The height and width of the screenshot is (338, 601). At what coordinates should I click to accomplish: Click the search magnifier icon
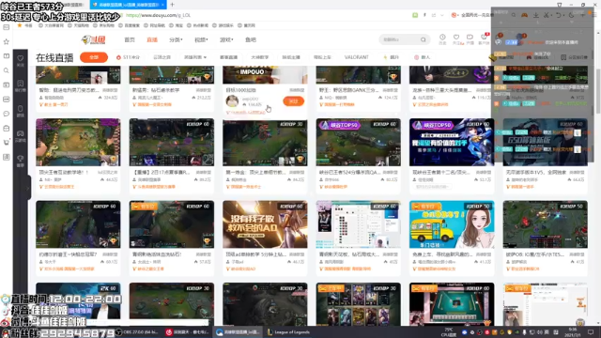424,39
